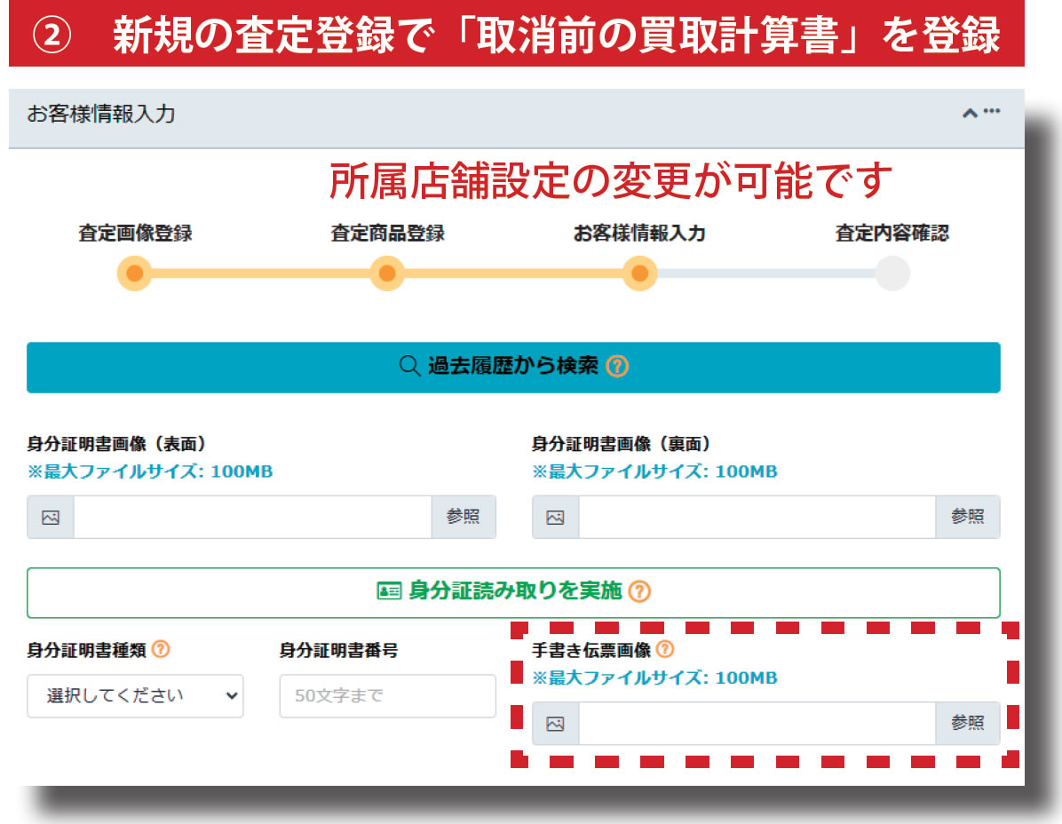Collapse the お客様情報入力 panel chevron
1062x824 pixels.
pyautogui.click(x=970, y=114)
